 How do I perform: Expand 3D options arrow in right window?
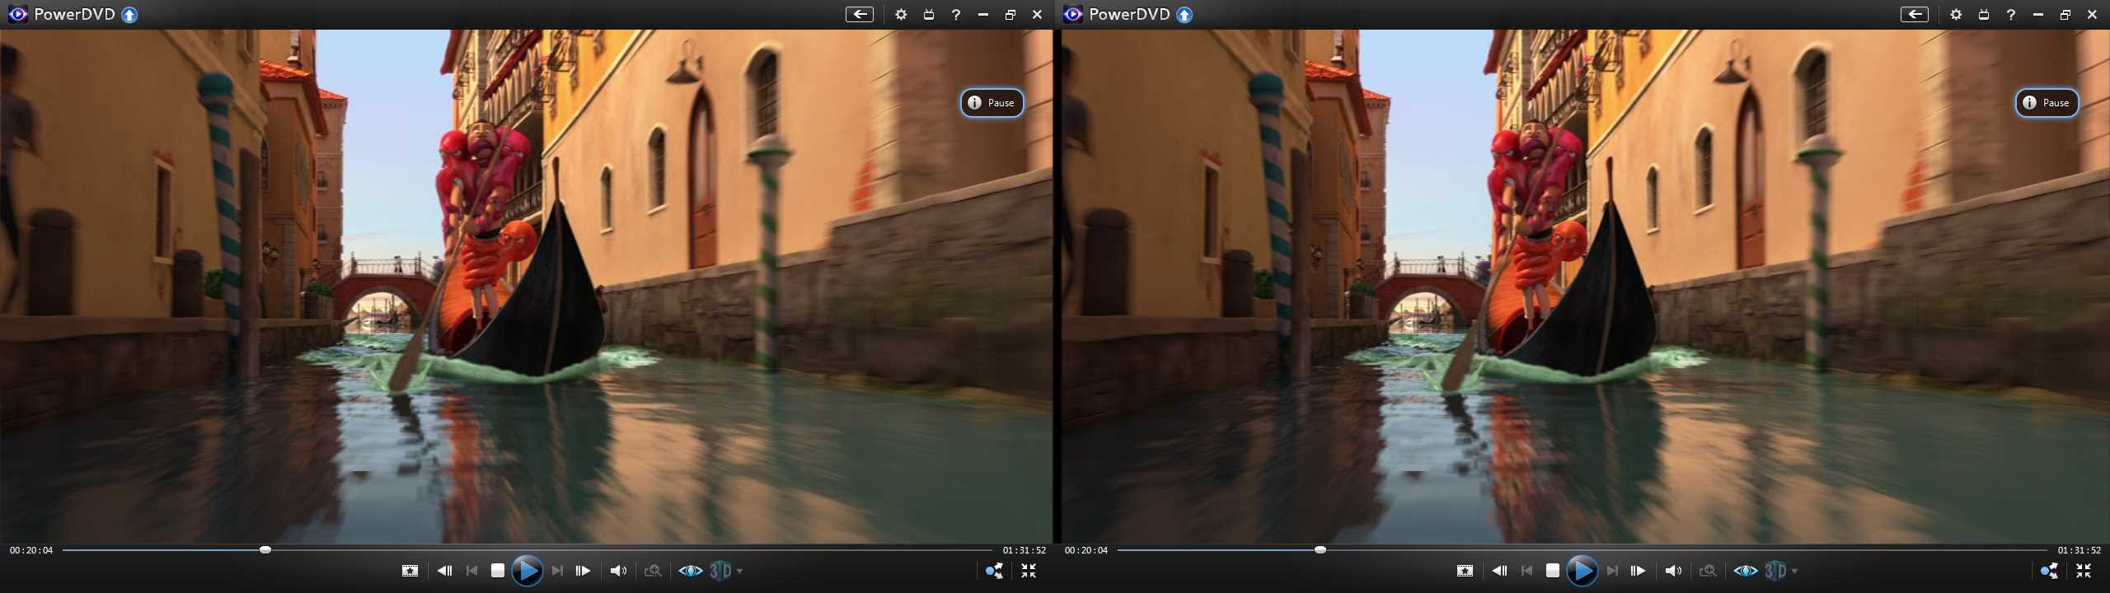point(1794,571)
